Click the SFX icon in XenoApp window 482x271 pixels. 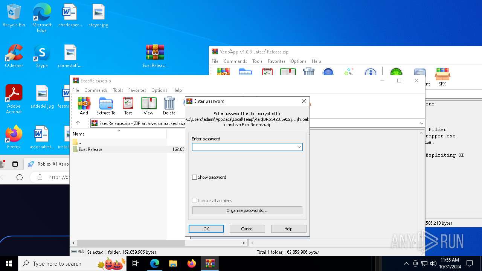coord(442,77)
